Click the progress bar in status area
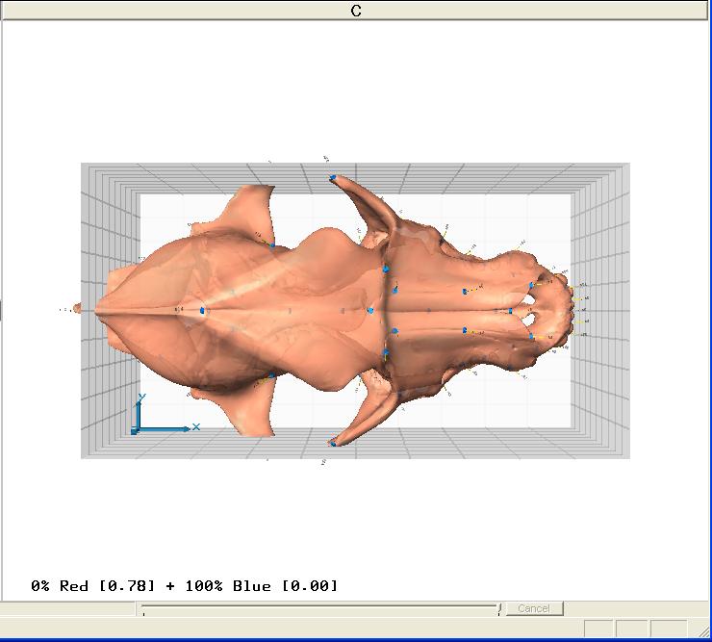Viewport: 712px width, 642px height. 319,608
